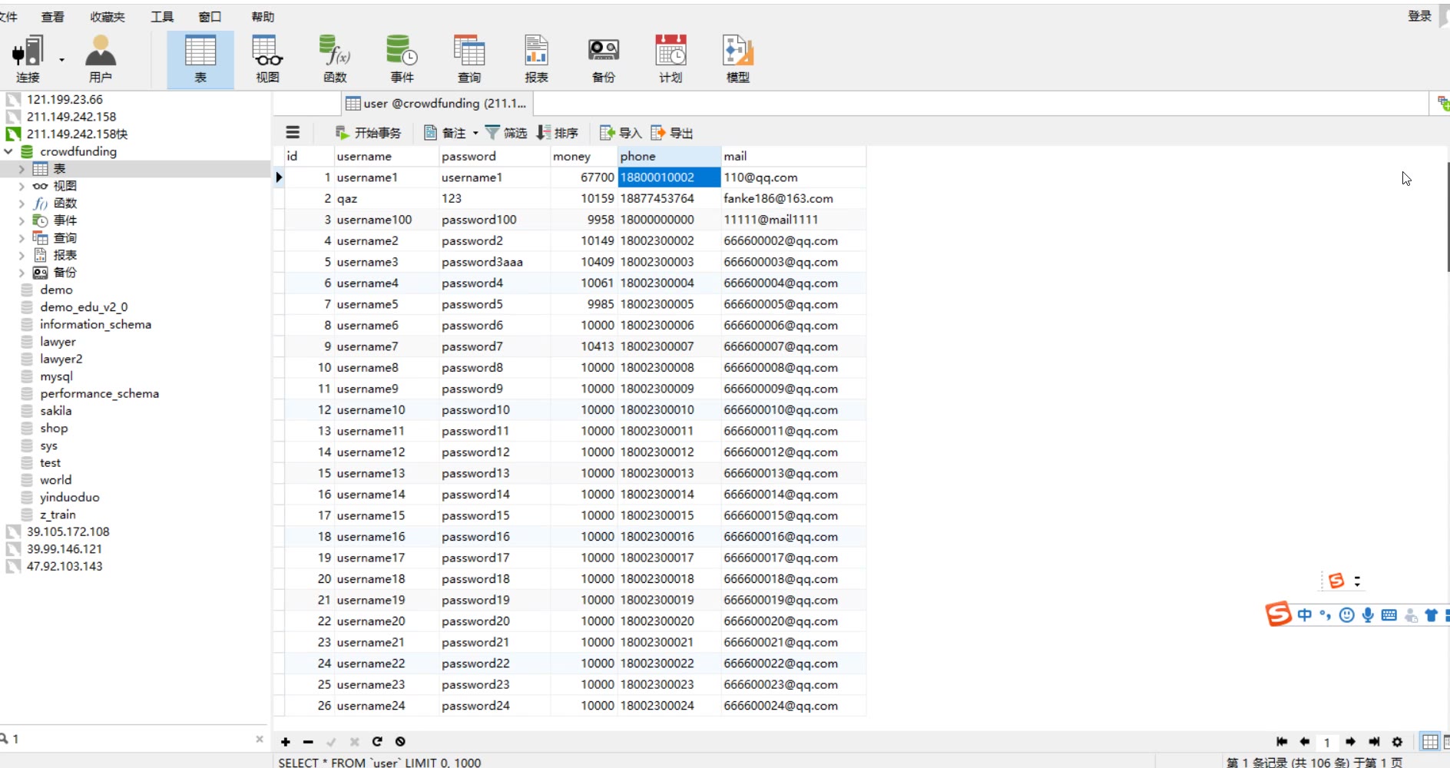Refresh the table data
This screenshot has height=768, width=1450.
coord(377,742)
